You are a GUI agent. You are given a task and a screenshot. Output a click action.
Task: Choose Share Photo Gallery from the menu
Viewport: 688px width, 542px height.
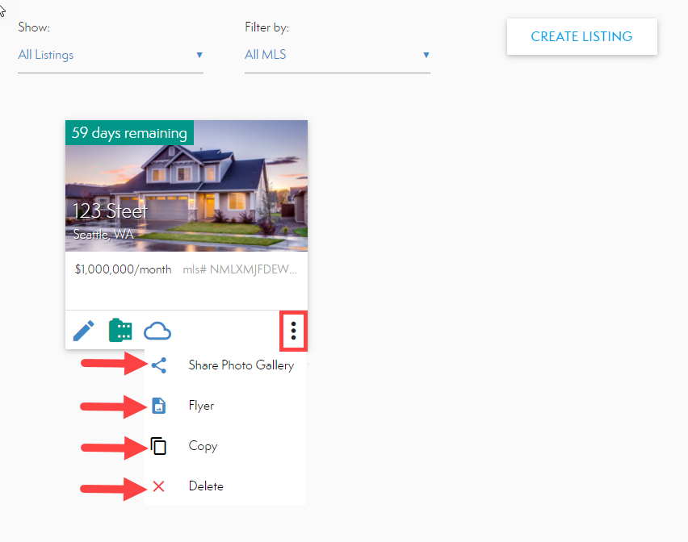coord(241,365)
